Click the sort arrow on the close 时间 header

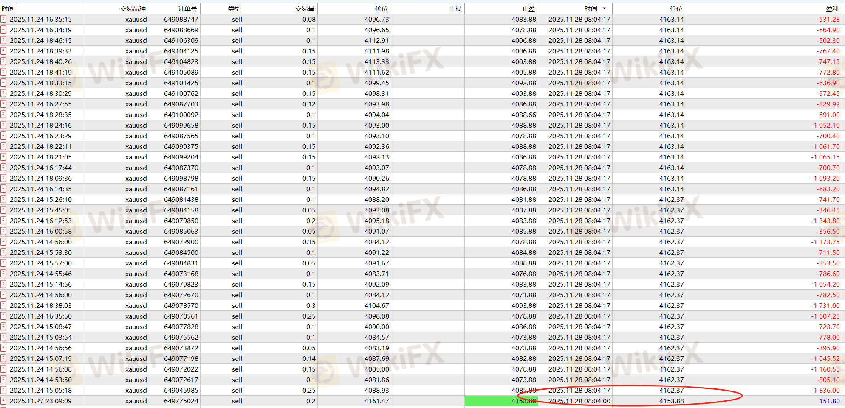tap(604, 8)
